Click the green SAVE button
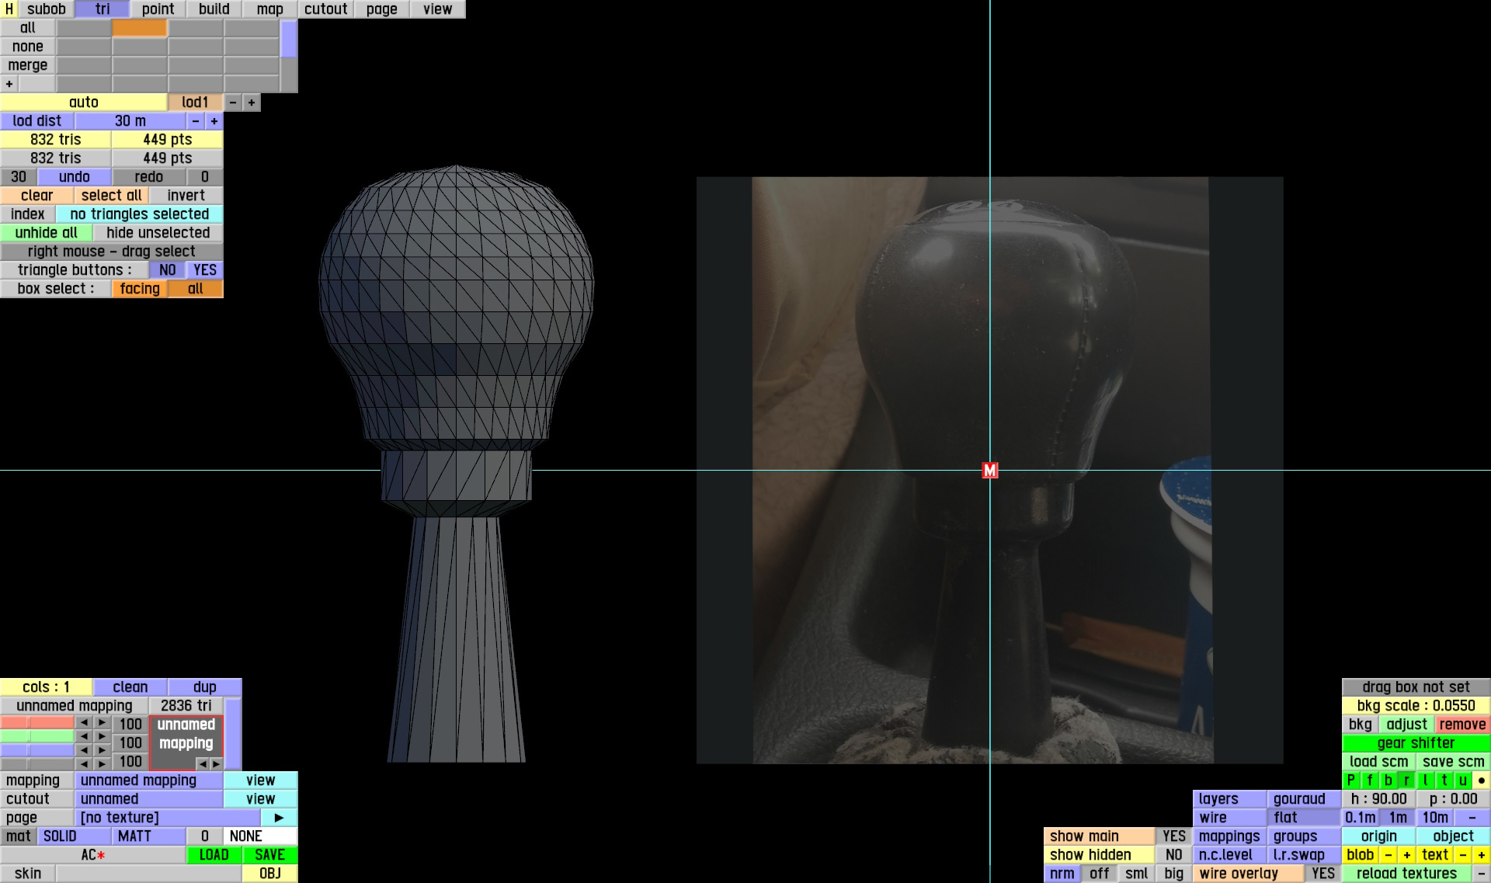The width and height of the screenshot is (1491, 883). pyautogui.click(x=269, y=855)
